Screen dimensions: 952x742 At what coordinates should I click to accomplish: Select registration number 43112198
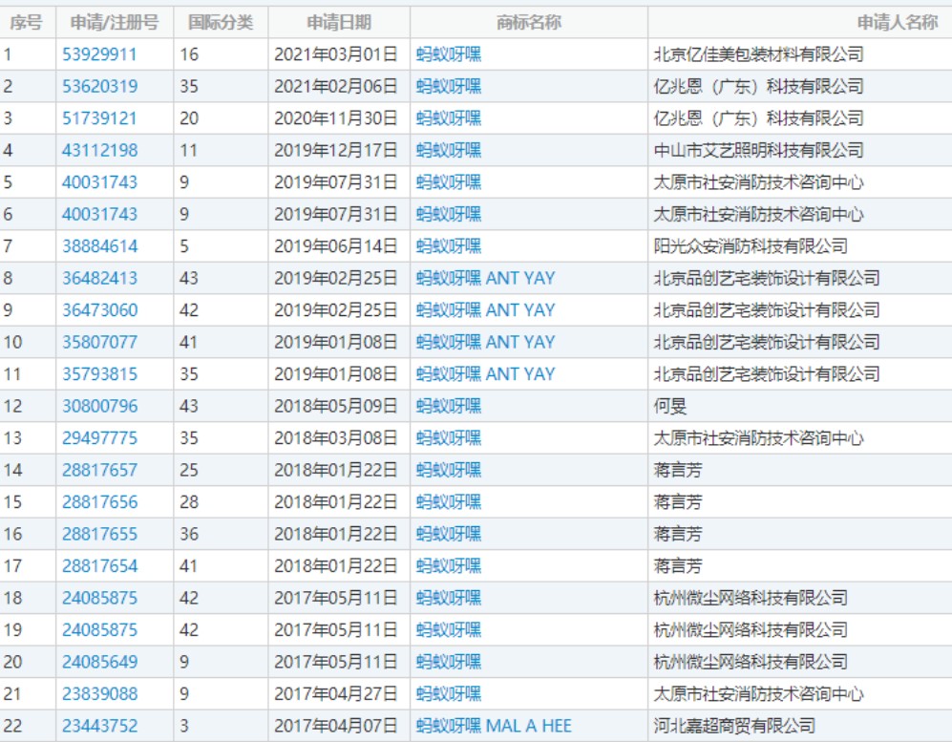click(x=99, y=151)
